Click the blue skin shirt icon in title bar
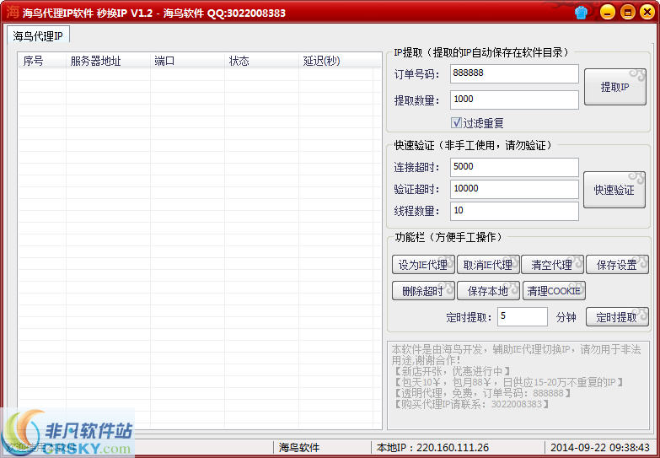 [581, 13]
